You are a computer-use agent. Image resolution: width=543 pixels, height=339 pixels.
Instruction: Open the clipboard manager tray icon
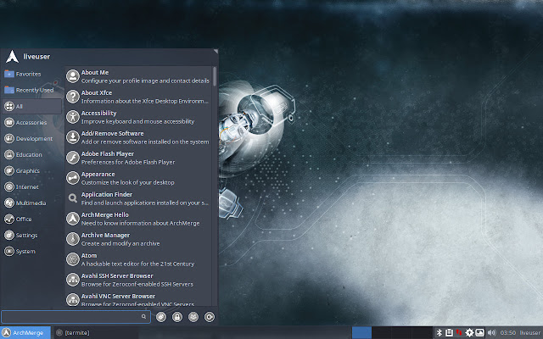click(449, 333)
